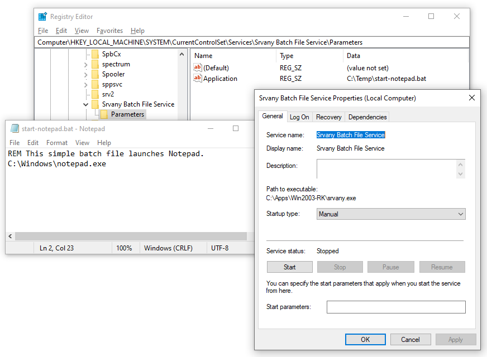Select the Spooler tree item label
The width and height of the screenshot is (487, 357).
(x=113, y=74)
